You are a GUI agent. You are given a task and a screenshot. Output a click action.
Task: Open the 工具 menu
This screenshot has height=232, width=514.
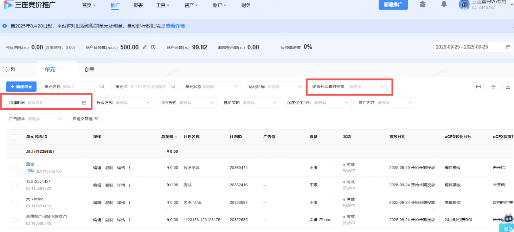click(x=163, y=5)
